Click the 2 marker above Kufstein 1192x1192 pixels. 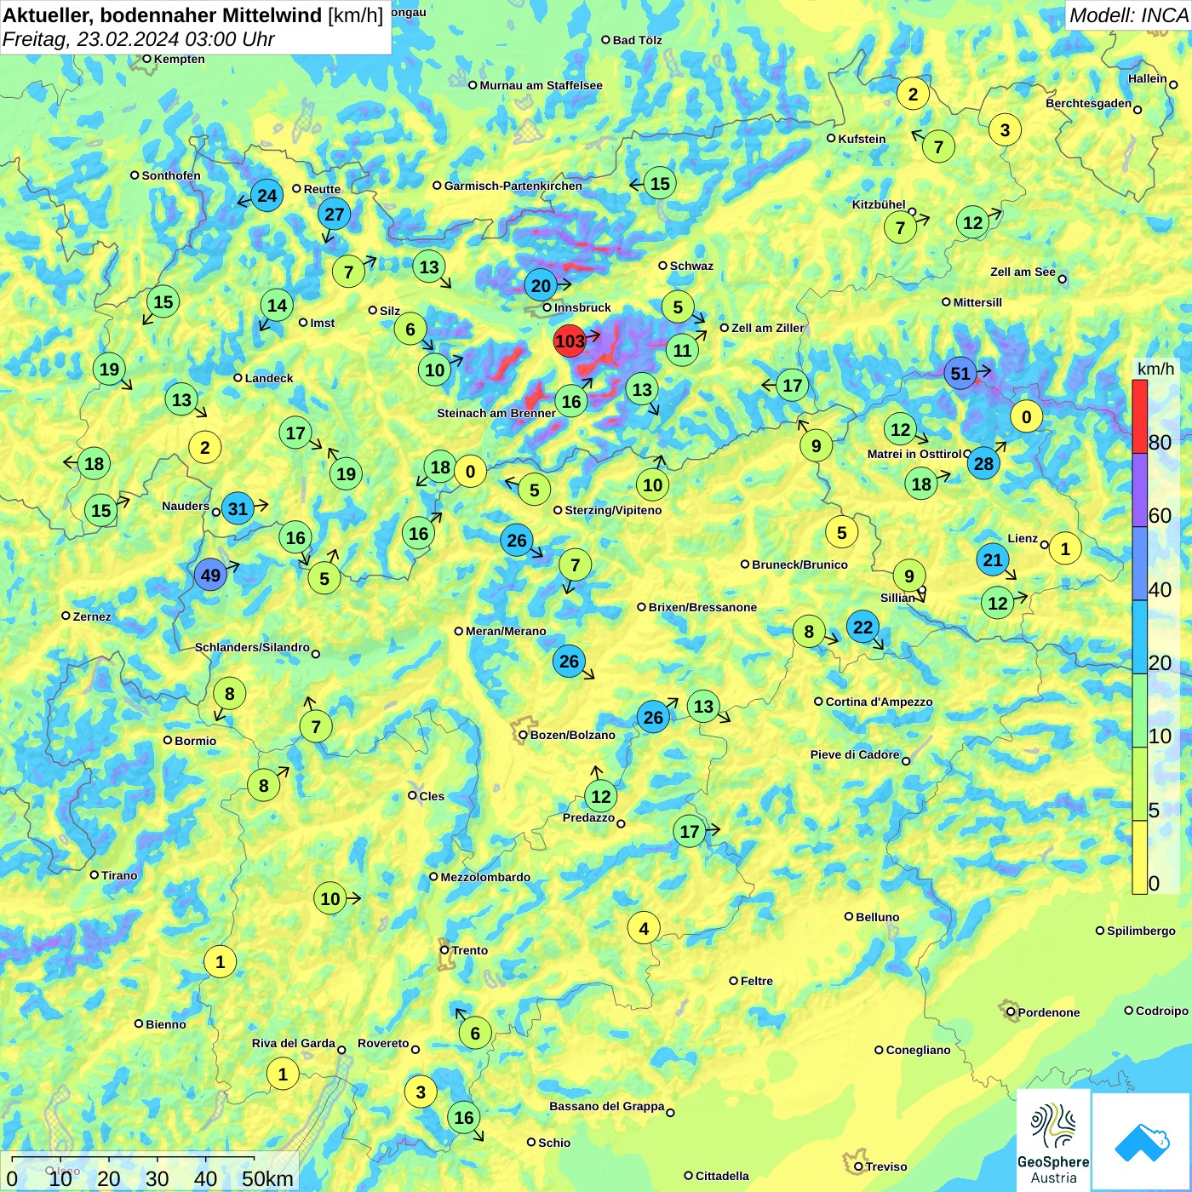[913, 94]
